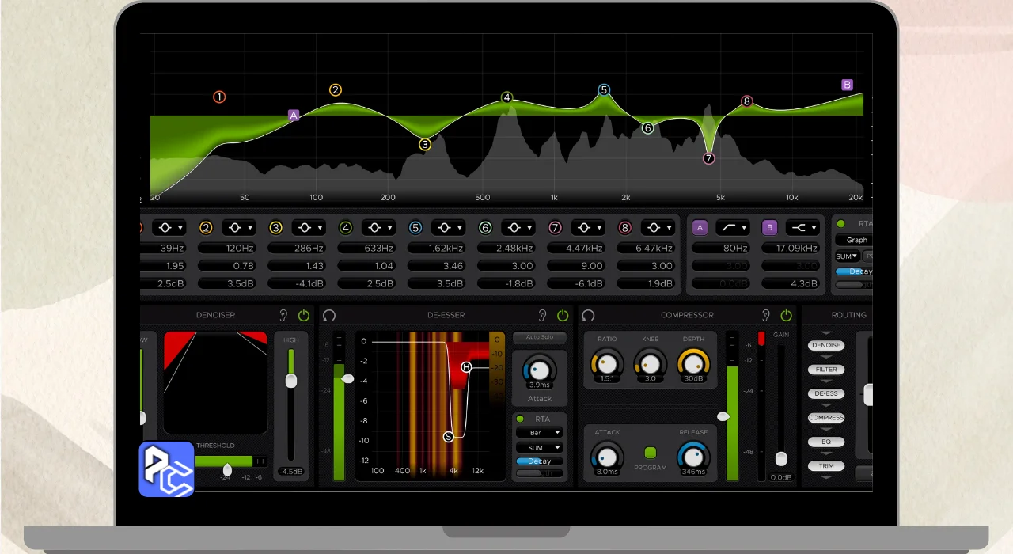This screenshot has height=554, width=1013.
Task: Click band 3 Q field 1.43
Action: (298, 266)
